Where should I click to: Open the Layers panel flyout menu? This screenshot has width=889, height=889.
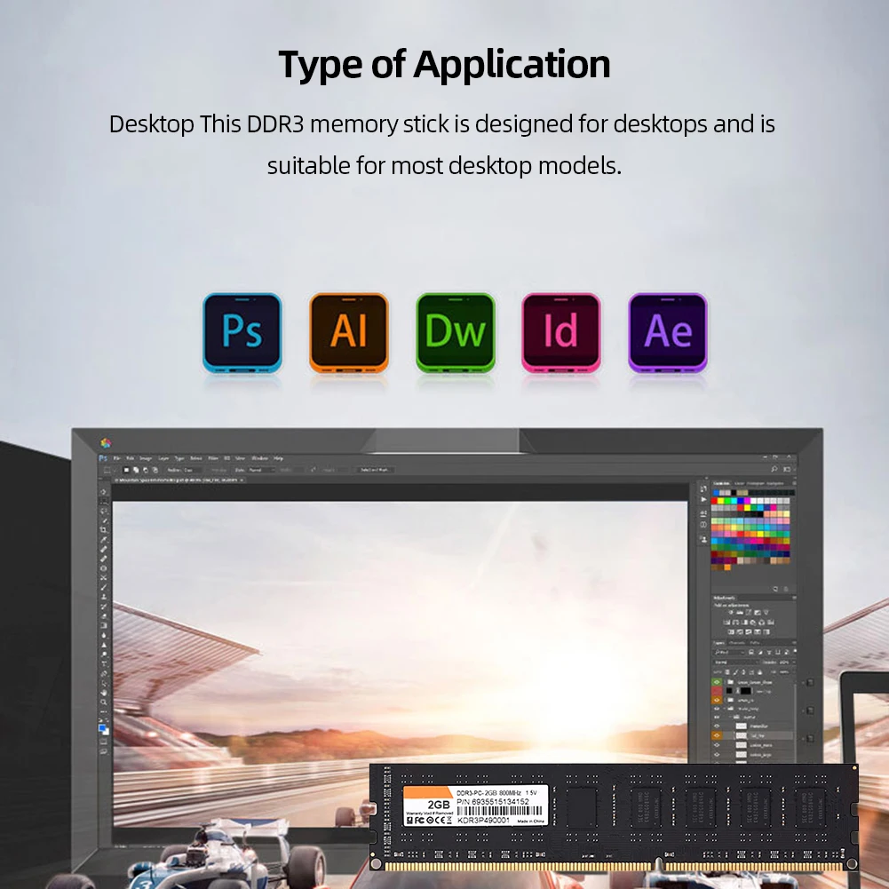794,642
